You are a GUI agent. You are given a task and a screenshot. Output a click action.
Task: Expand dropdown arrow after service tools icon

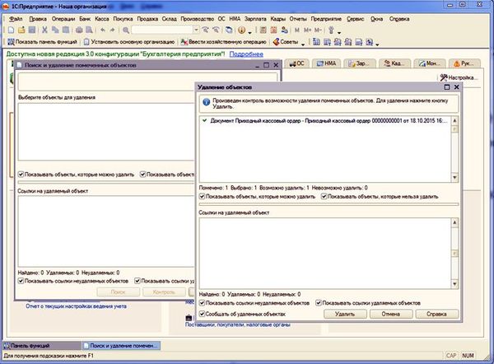(x=339, y=32)
